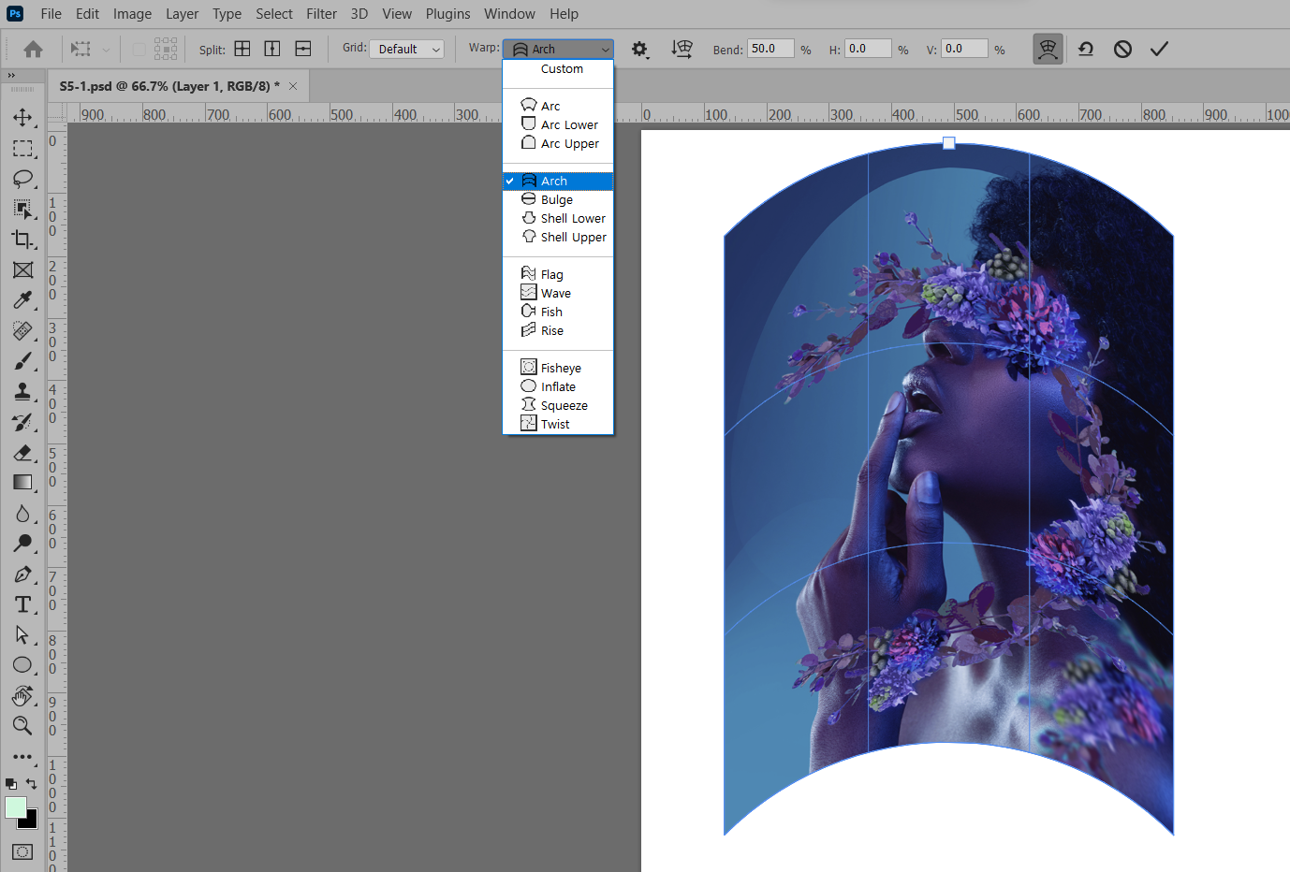The height and width of the screenshot is (872, 1290).
Task: Split the warp crosswise
Action: click(242, 49)
